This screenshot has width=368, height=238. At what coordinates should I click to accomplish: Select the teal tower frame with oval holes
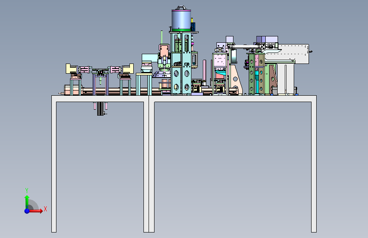[x=181, y=63]
